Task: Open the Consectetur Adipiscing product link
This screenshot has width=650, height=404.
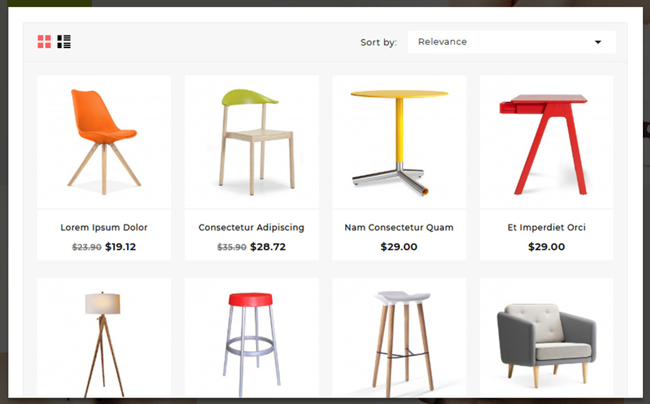Action: coord(251,227)
